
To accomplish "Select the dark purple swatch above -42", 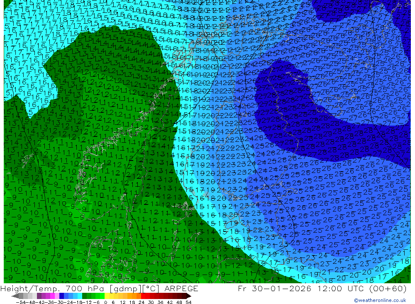I will coord(39,296).
